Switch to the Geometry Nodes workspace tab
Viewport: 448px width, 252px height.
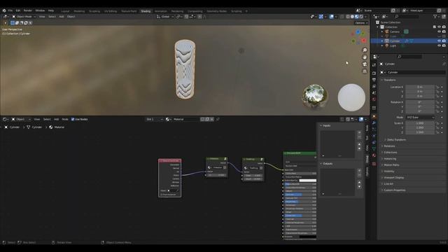216,11
